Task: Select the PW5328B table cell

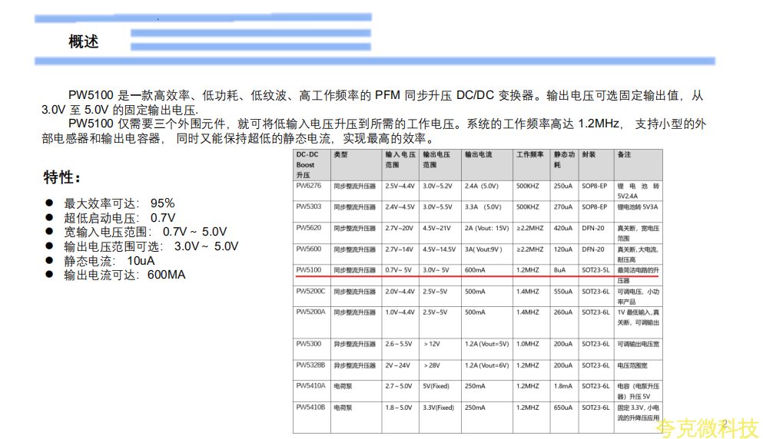Action: 311,365
